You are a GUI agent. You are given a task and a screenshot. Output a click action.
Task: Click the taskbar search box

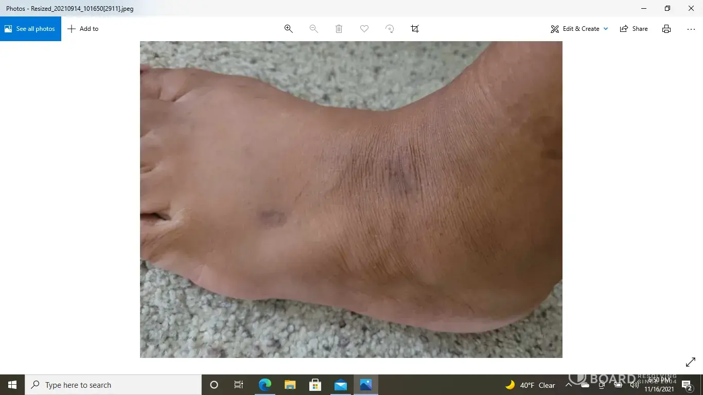tap(113, 385)
